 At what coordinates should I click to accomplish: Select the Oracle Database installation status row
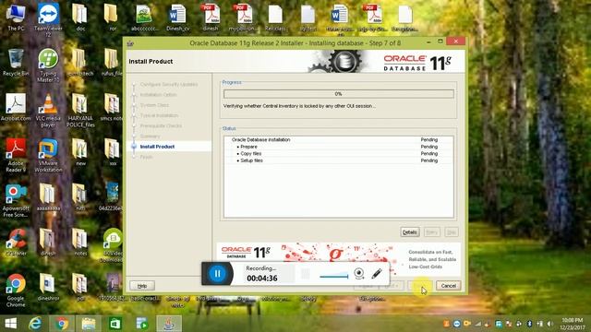click(x=339, y=139)
